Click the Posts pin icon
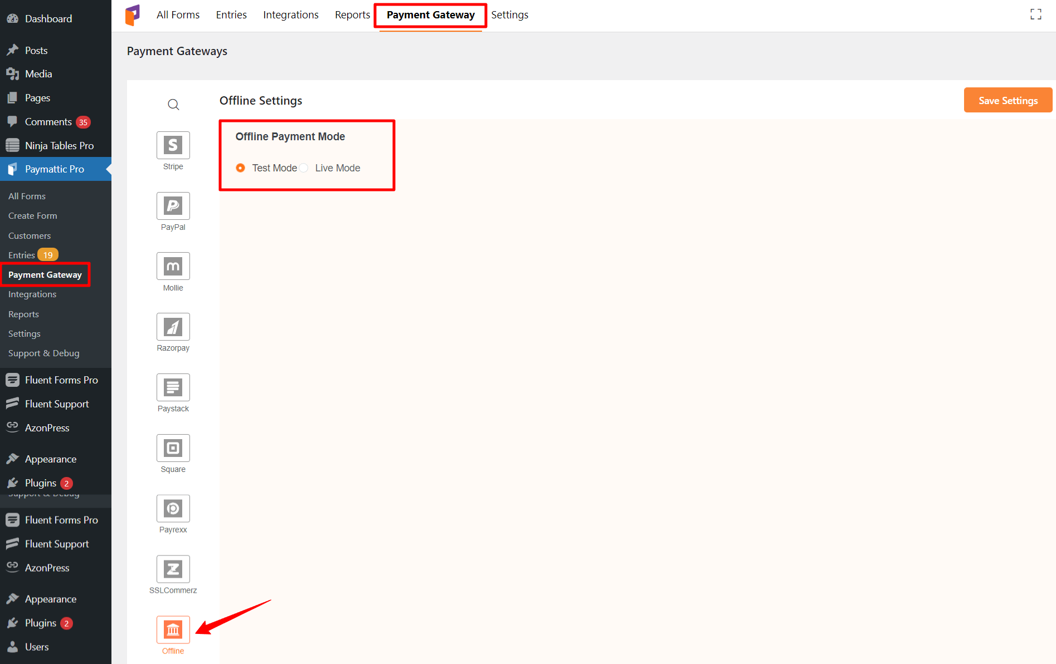Image resolution: width=1056 pixels, height=664 pixels. 12,50
